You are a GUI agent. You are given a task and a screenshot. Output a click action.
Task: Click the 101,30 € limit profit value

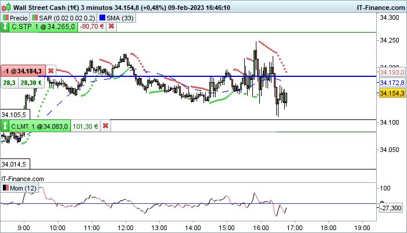(85, 126)
